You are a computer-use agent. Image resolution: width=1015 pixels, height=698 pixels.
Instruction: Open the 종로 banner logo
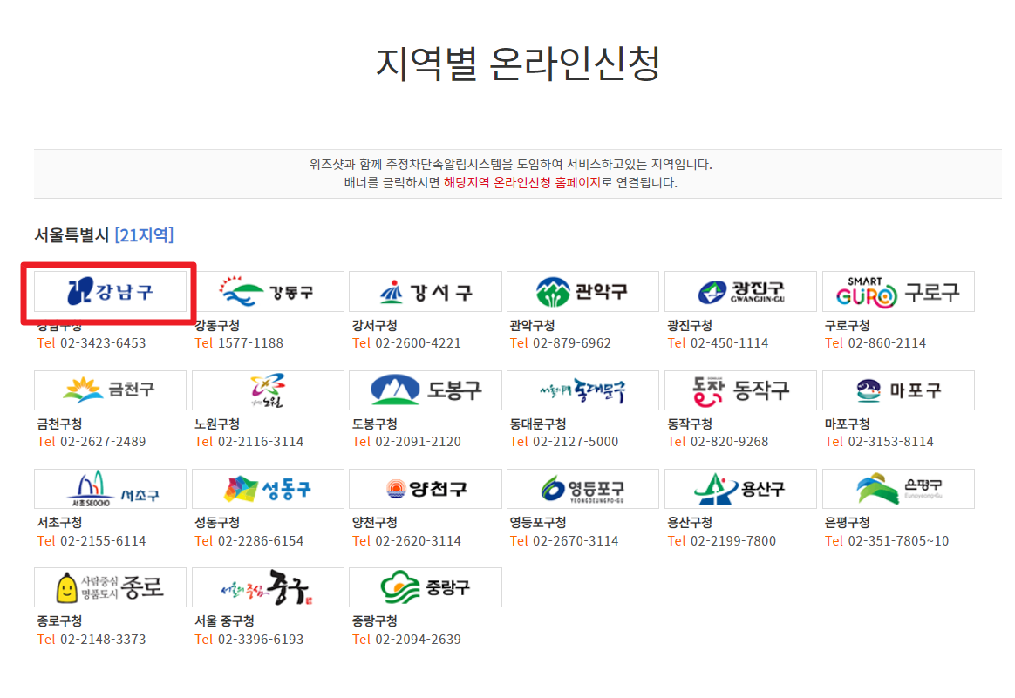pyautogui.click(x=110, y=587)
